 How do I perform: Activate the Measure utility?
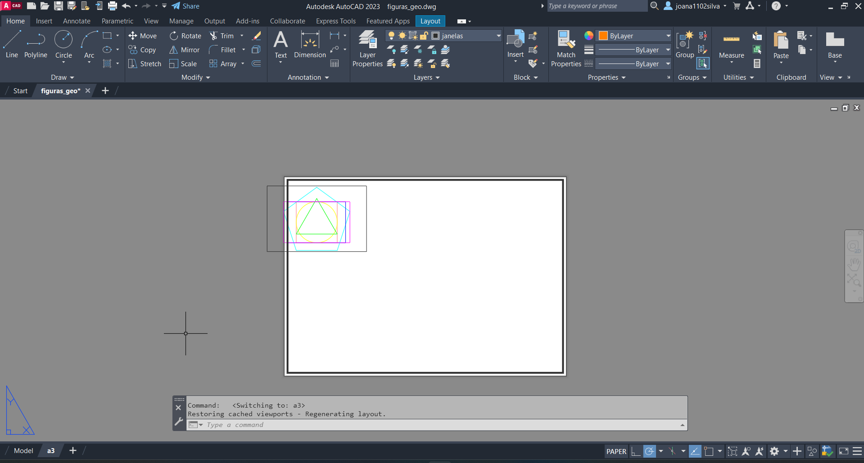[731, 45]
